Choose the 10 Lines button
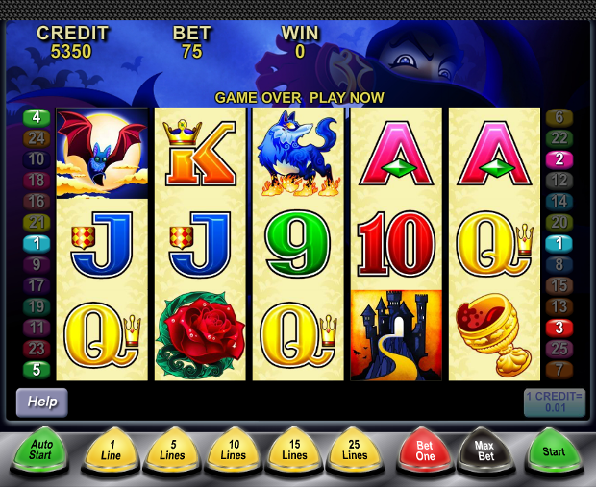596x487 pixels. [233, 450]
